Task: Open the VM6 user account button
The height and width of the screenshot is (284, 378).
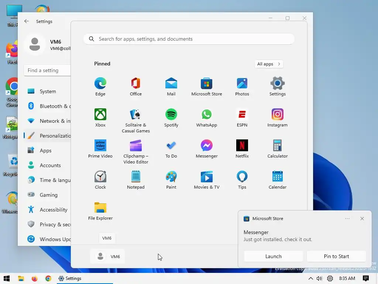Action: [x=107, y=256]
